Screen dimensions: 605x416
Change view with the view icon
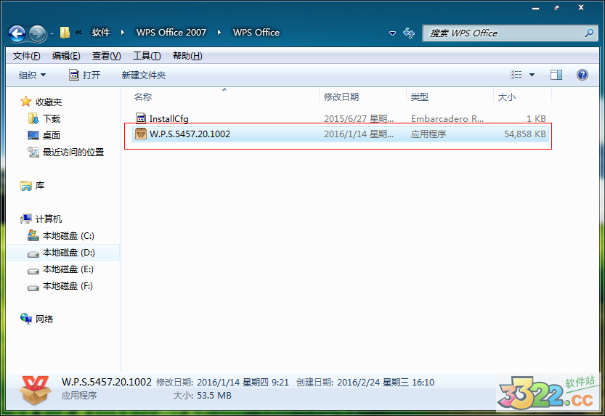click(516, 74)
